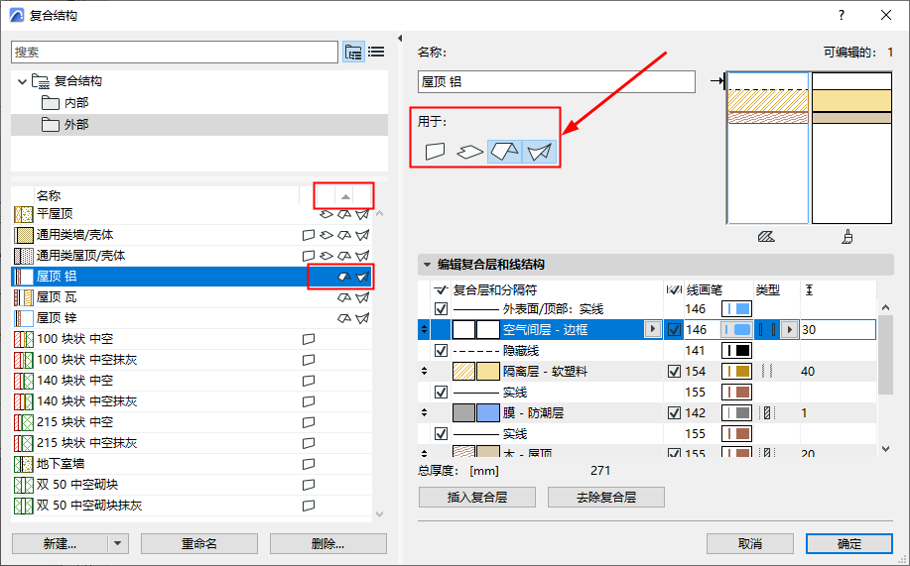910x566 pixels.
Task: Click the cut fill swatch of 空气间层 - 边框
Action: click(463, 329)
